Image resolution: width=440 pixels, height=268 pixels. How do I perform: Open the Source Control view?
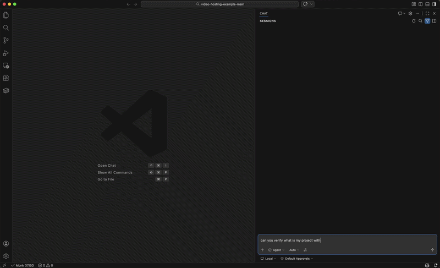coord(6,40)
